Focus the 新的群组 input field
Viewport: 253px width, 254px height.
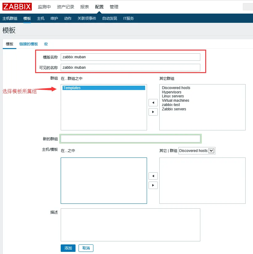pos(130,139)
